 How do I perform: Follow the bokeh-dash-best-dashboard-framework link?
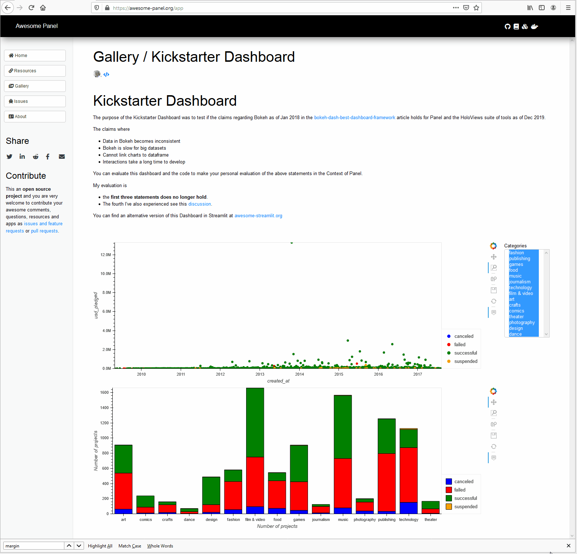tap(354, 118)
